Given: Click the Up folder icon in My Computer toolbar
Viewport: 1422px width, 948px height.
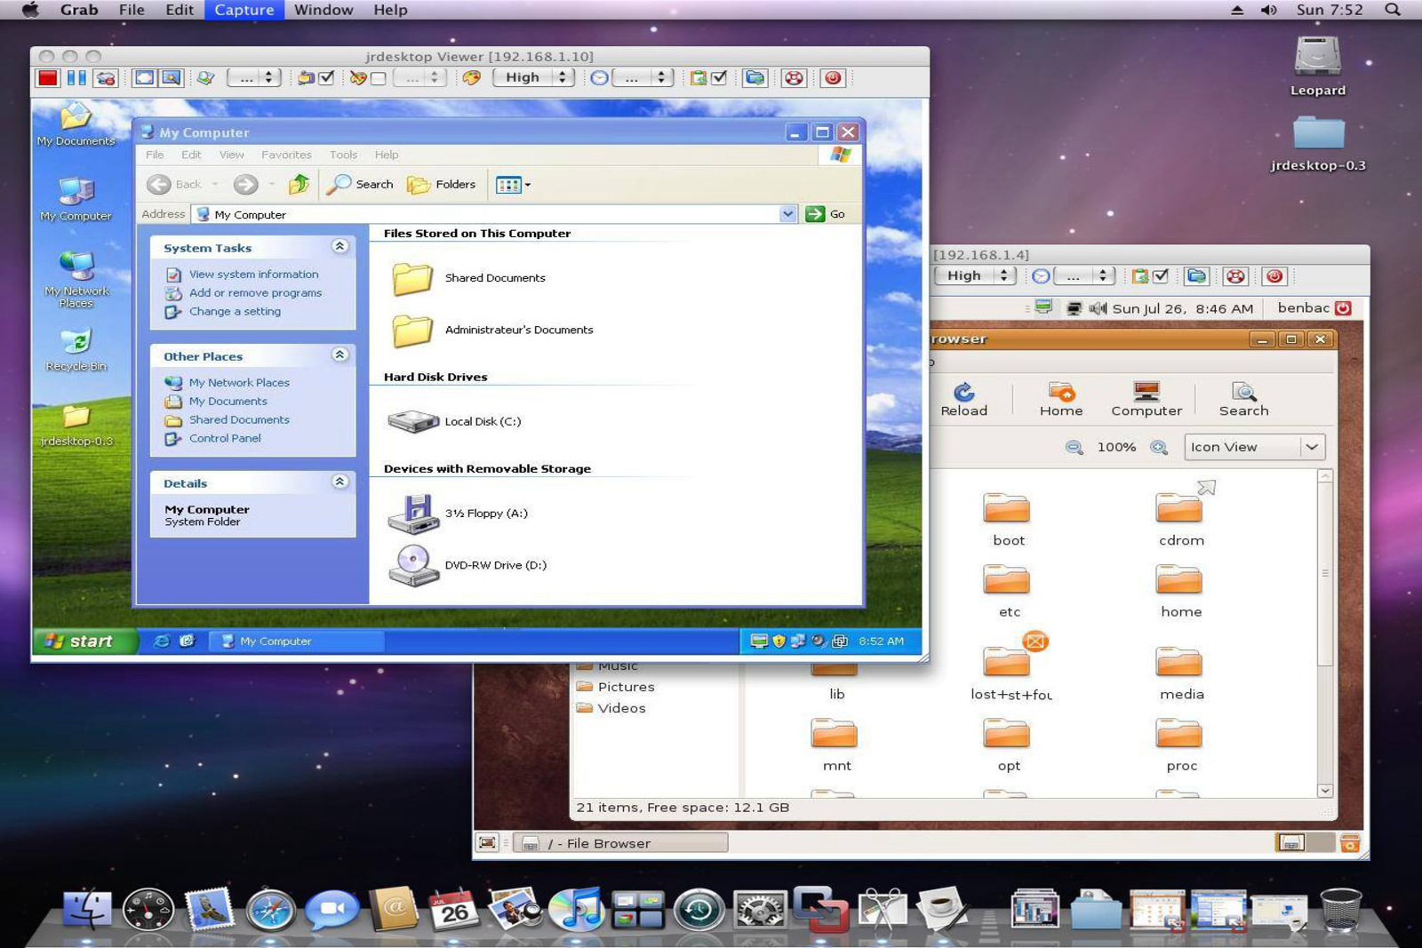Looking at the screenshot, I should coord(299,184).
